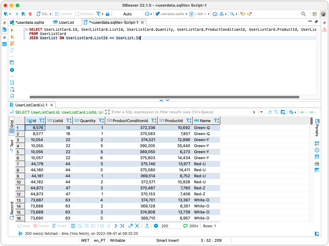Open the SQL editor dropdown arrow
329x246 pixels.
[x=51, y=14]
